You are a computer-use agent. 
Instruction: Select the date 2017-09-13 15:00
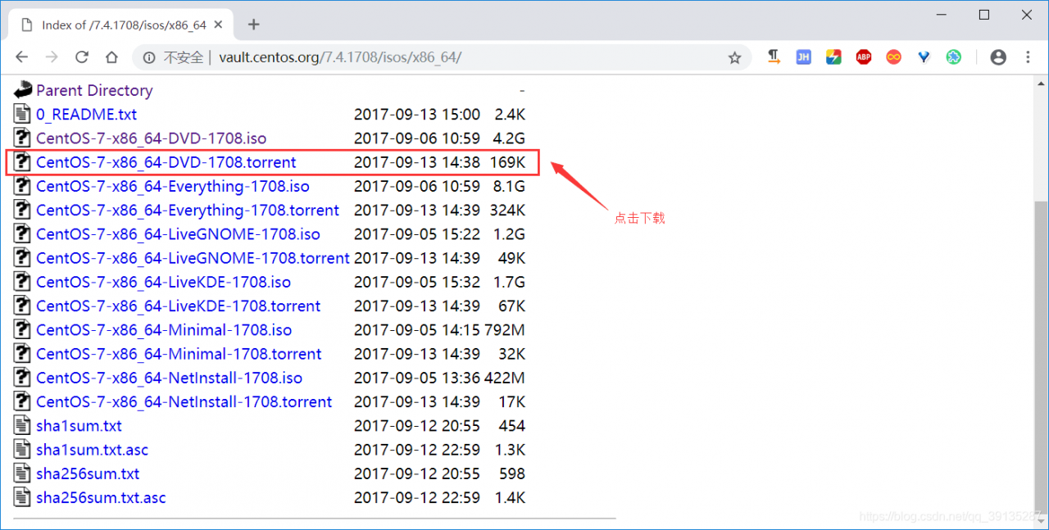click(x=417, y=115)
